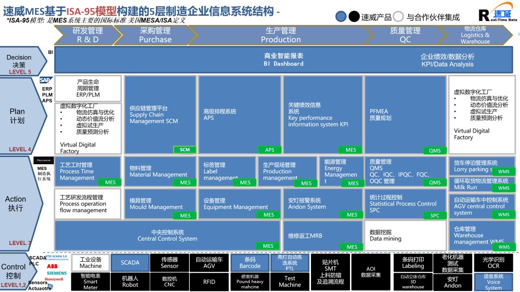Image resolution: width=520 pixels, height=292 pixels.
Task: Click the Andon System block
Action: pos(323,204)
